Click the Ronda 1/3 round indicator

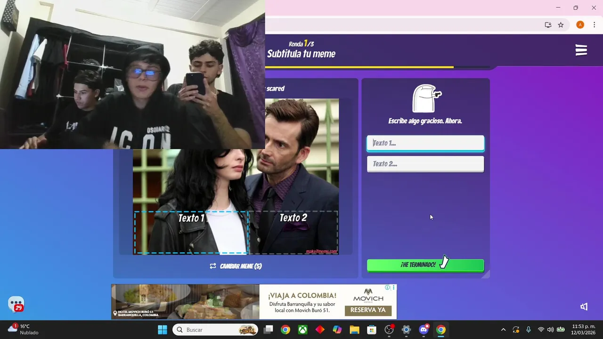301,44
